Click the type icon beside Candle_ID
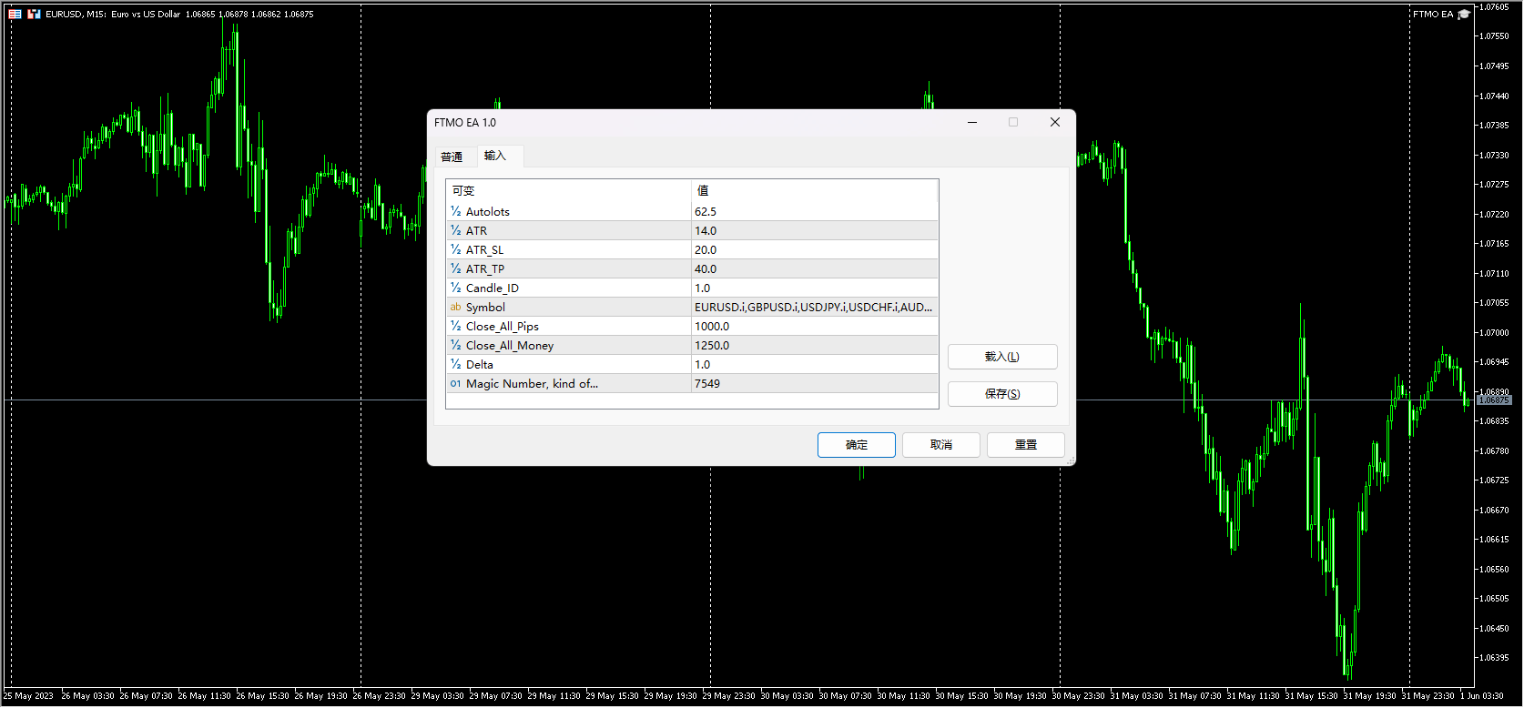Viewport: 1524px width, 708px height. pyautogui.click(x=455, y=288)
